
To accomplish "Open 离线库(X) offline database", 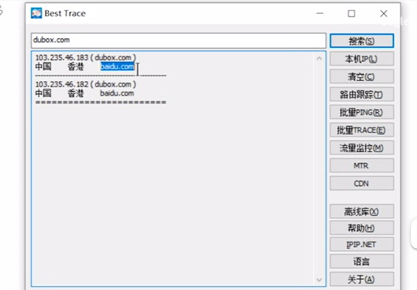I will click(x=361, y=212).
